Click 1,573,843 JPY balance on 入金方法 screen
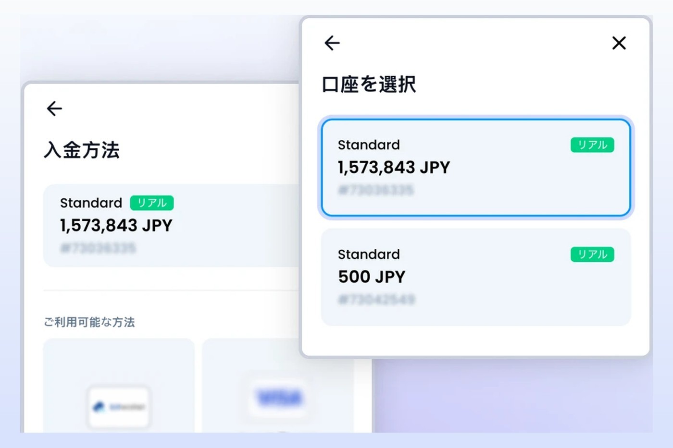 pyautogui.click(x=116, y=226)
